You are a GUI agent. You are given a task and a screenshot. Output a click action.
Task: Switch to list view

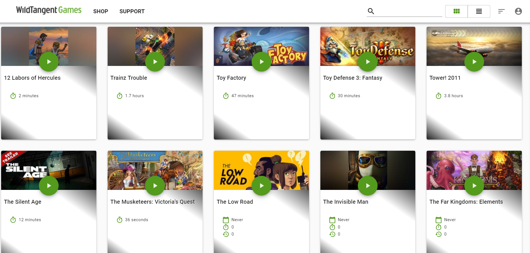[479, 11]
